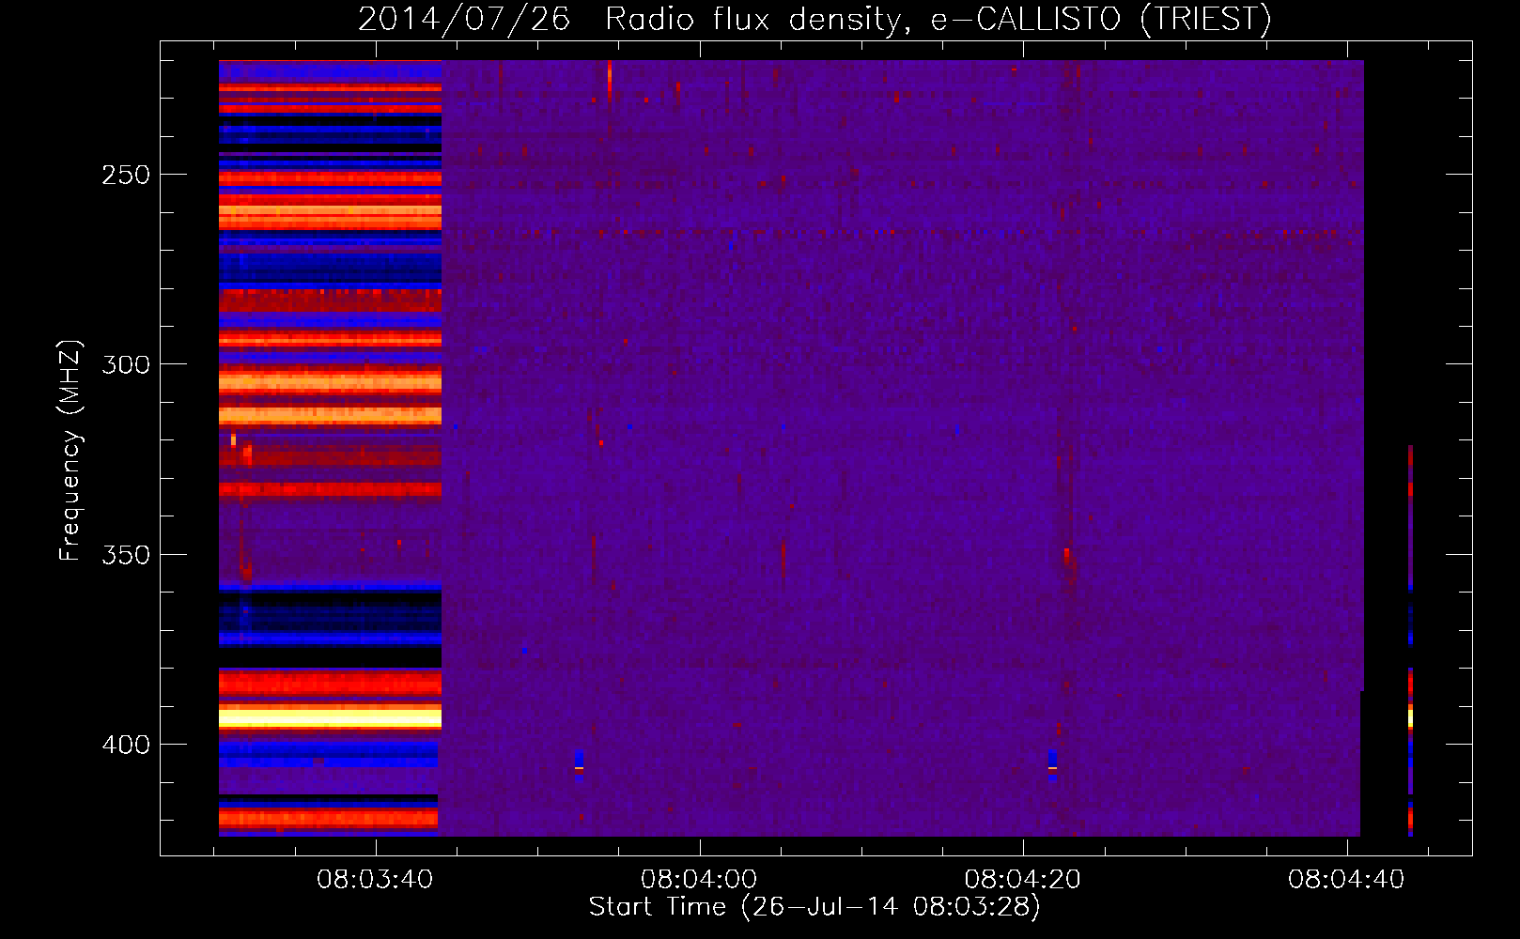Click the vertical color strip at the right edge
1520x939 pixels.
click(x=1410, y=640)
